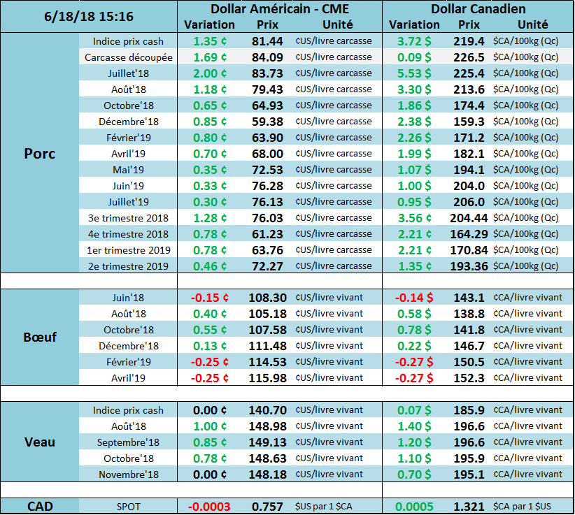The width and height of the screenshot is (575, 515).
Task: Select the Juillet'18 pork contract label
Action: (129, 73)
